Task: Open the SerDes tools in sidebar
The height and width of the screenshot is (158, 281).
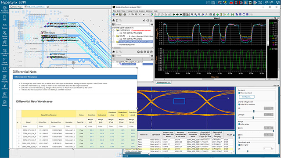Action: pos(4,69)
